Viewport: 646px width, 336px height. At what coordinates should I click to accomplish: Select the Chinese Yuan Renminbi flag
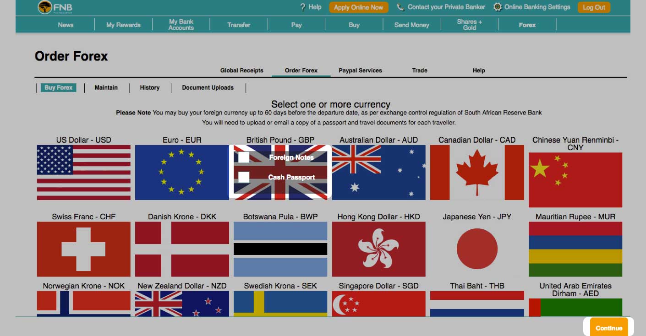(x=575, y=180)
